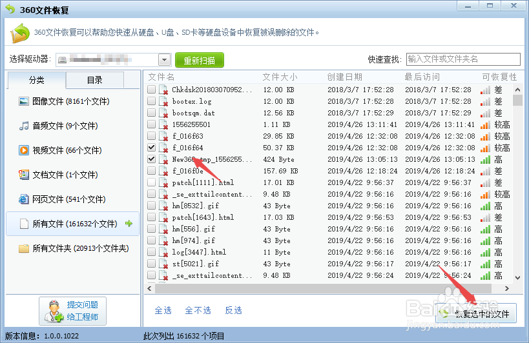Screen dimensions: 529x343
Task: Check the Chkdsk201803070952 file checkbox
Action: point(152,90)
